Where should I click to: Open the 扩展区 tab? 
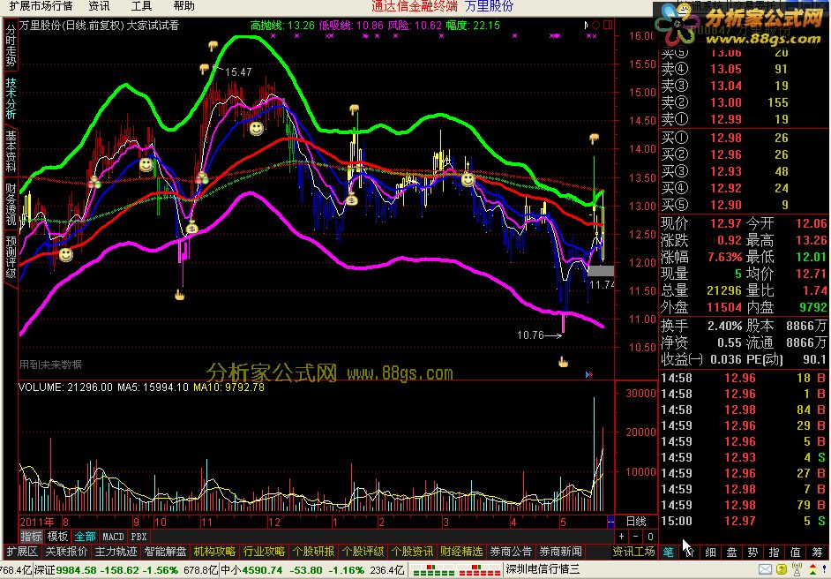[x=21, y=552]
